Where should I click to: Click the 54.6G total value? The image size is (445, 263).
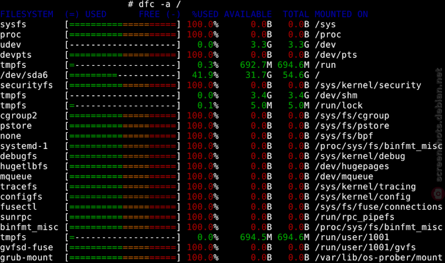tap(296, 75)
